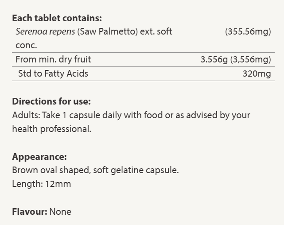Select the "Std to Fatty Acids" label

tap(53, 74)
